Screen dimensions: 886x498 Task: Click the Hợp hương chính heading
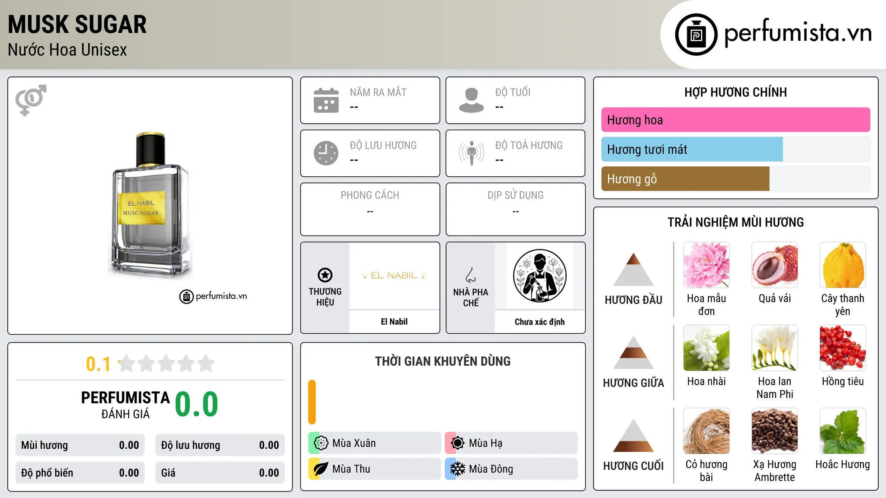point(735,92)
